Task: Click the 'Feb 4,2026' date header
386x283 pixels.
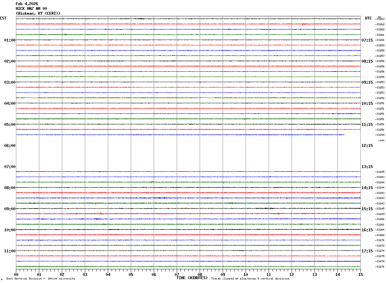Action: point(27,4)
